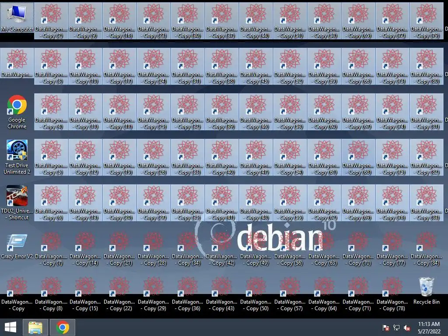Select DataWagon - Copy (9) shortcut

pos(85,21)
